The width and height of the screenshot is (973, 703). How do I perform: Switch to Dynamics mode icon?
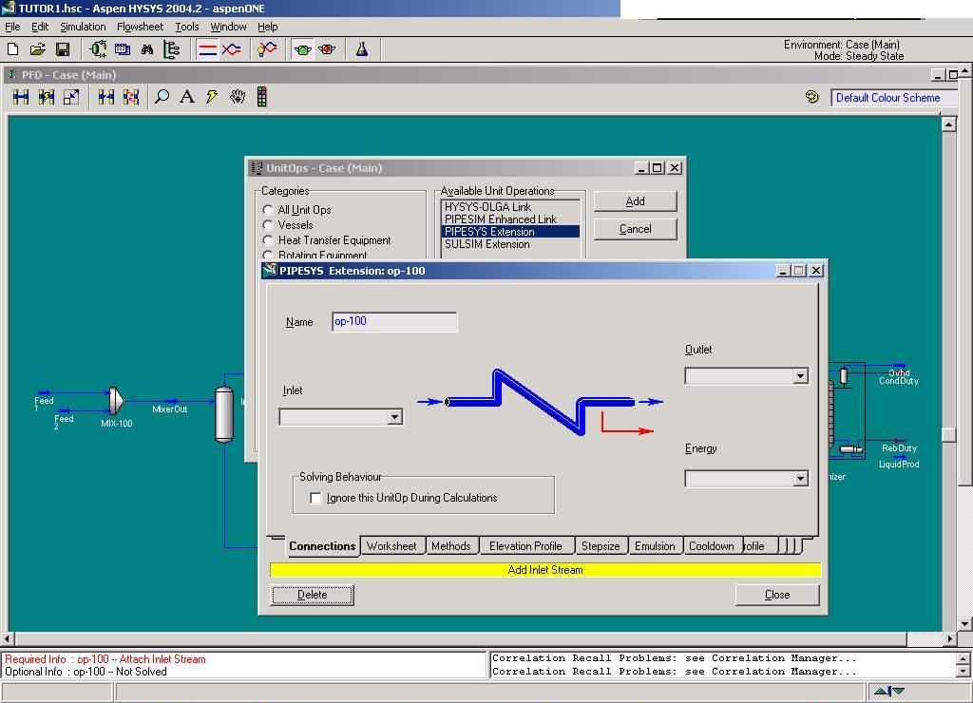click(x=232, y=49)
